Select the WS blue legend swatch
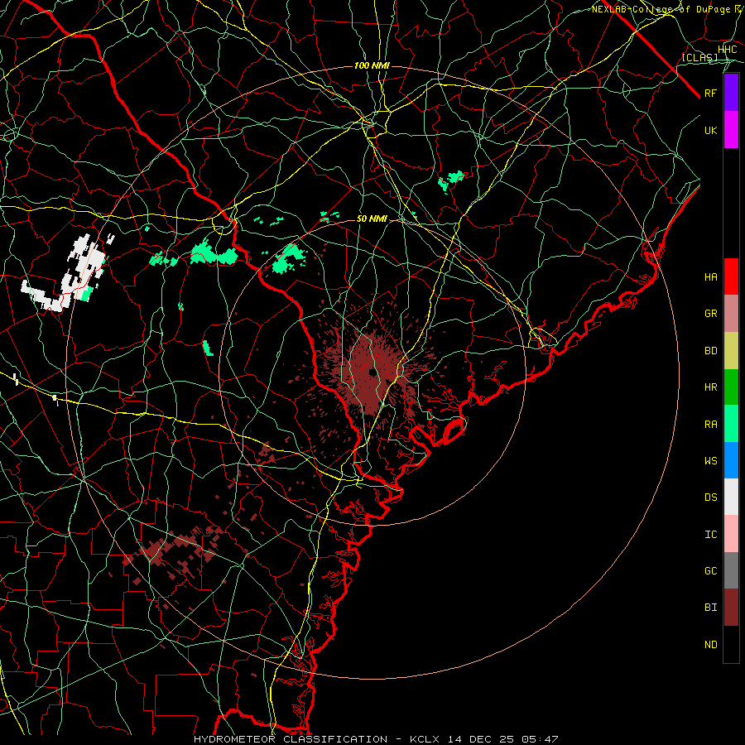745x745 pixels. 731,460
